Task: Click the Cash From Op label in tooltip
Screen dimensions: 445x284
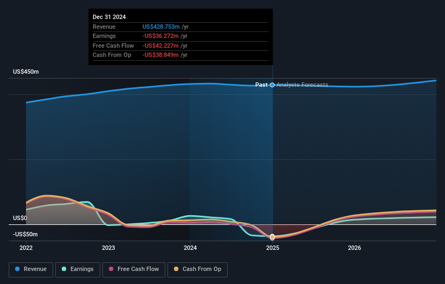Action: (x=112, y=55)
